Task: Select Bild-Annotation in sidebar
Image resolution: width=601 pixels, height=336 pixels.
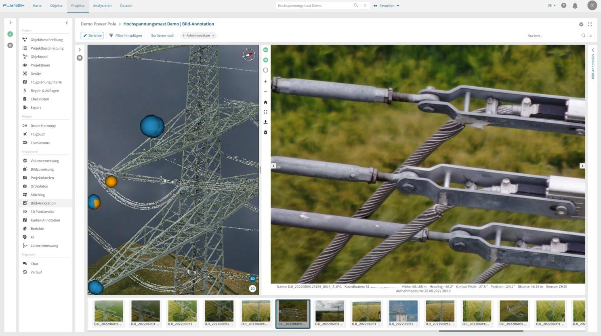Action: 45,203
